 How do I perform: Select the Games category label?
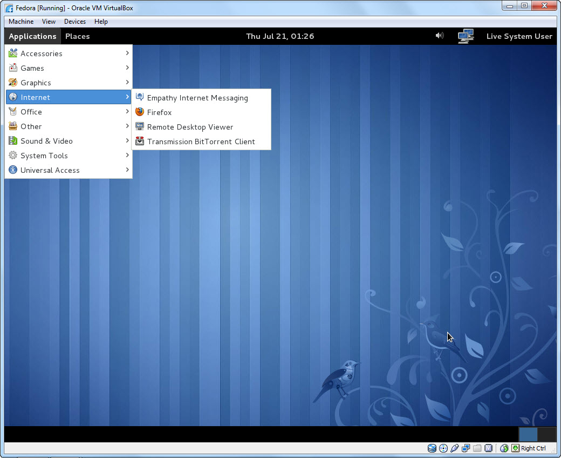pyautogui.click(x=32, y=68)
